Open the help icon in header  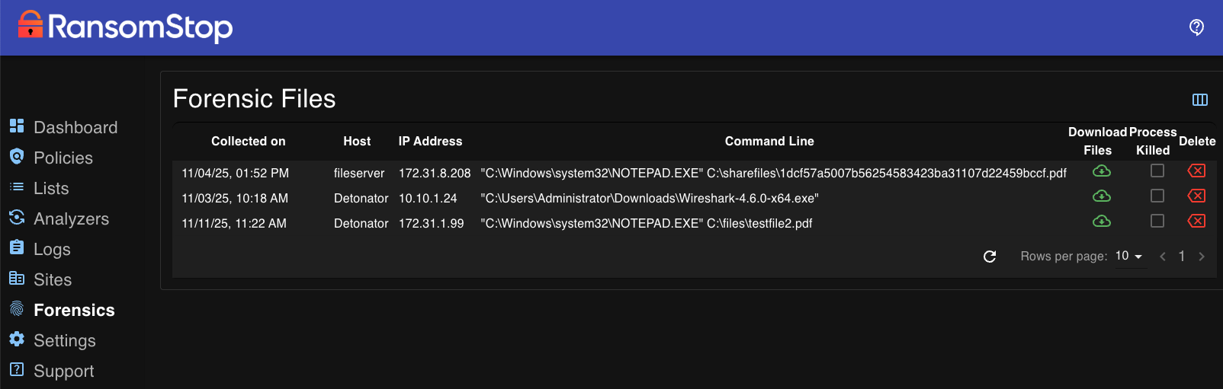[1196, 27]
